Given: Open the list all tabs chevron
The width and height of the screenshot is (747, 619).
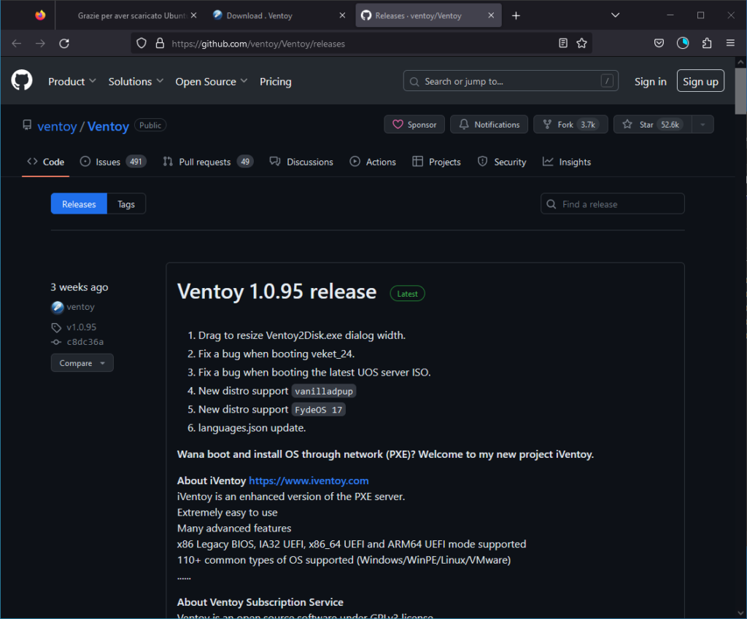Looking at the screenshot, I should (615, 15).
